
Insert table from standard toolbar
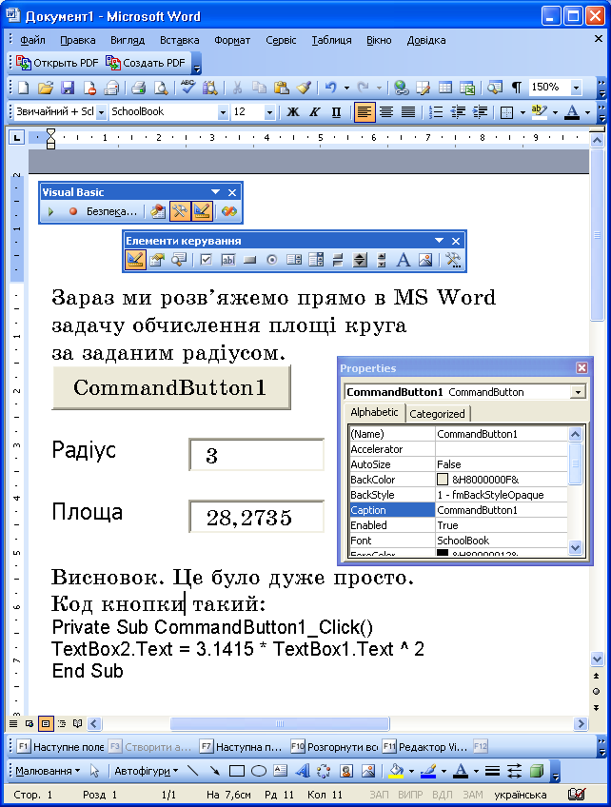pyautogui.click(x=445, y=88)
